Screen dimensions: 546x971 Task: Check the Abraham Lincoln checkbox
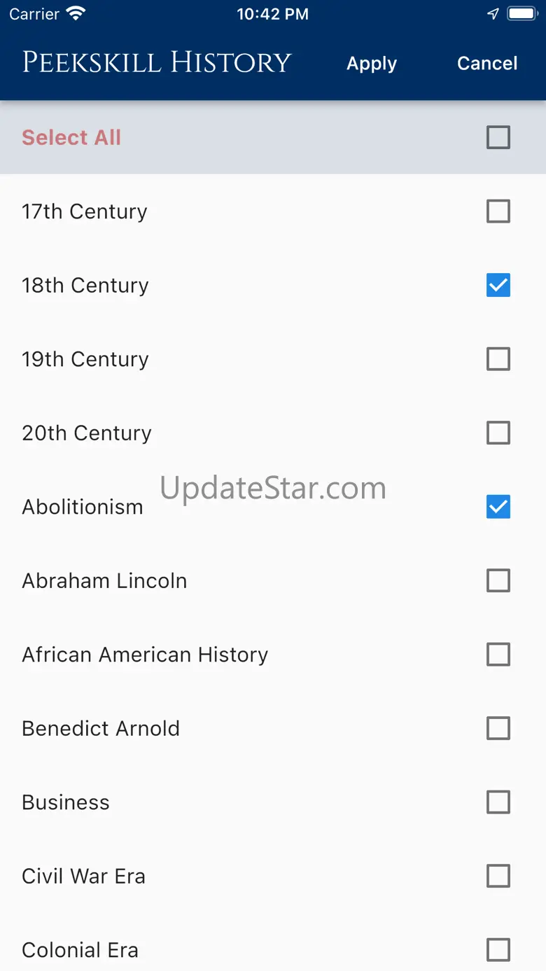click(498, 581)
